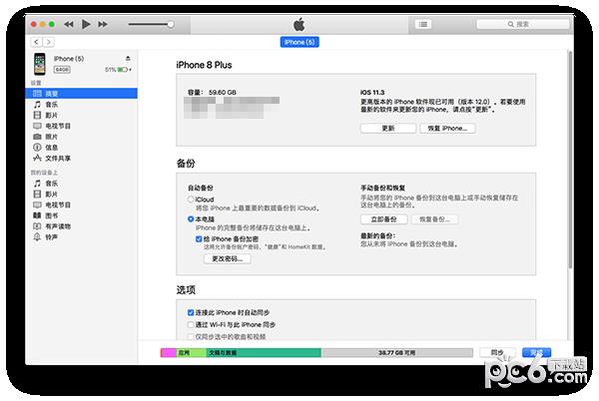Open 音乐 under the 设置 sidebar section

tap(51, 103)
